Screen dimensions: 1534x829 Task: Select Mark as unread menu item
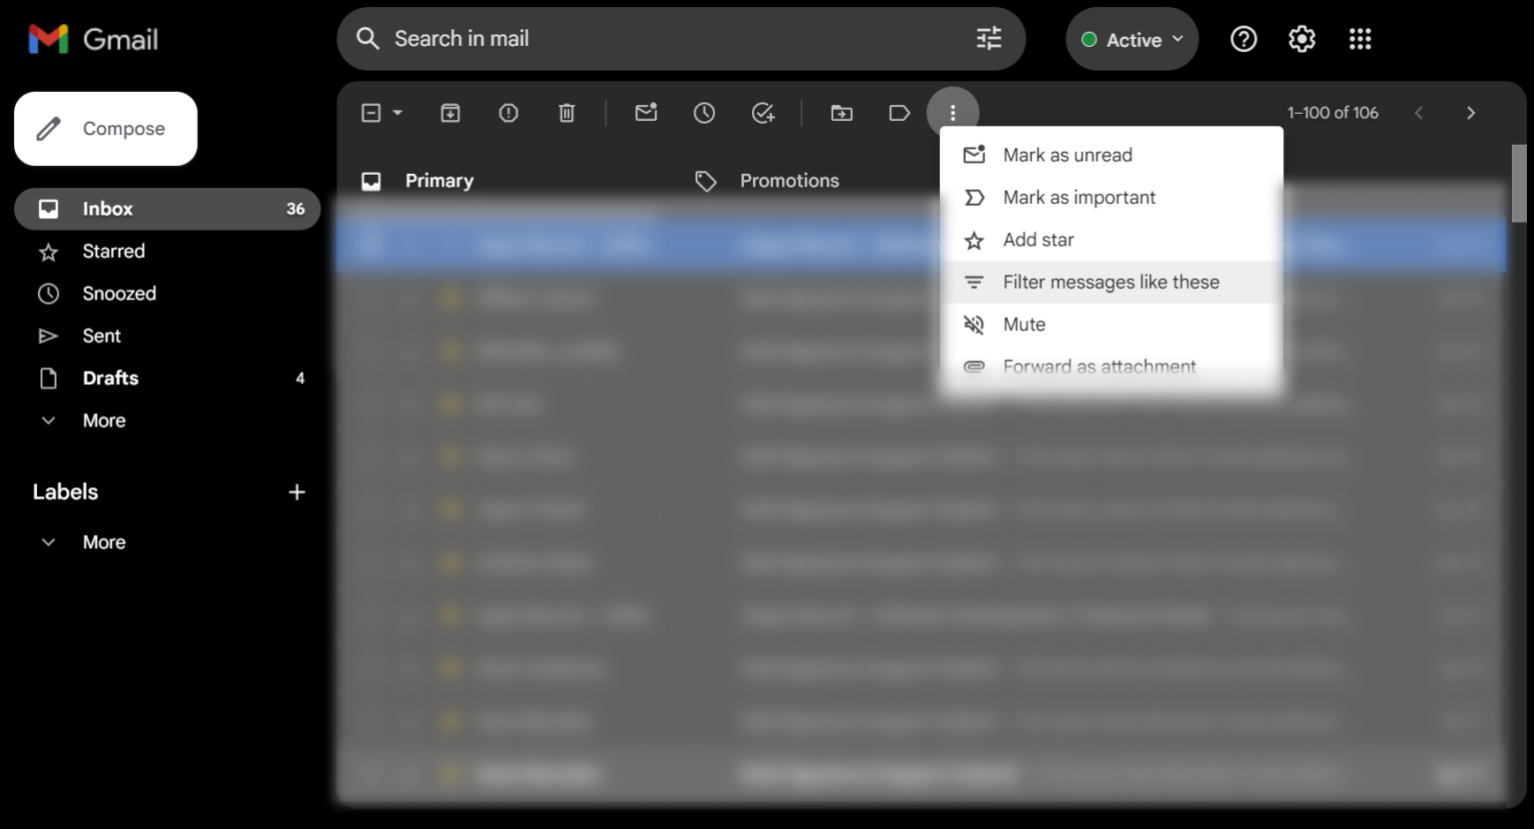[x=1067, y=155]
